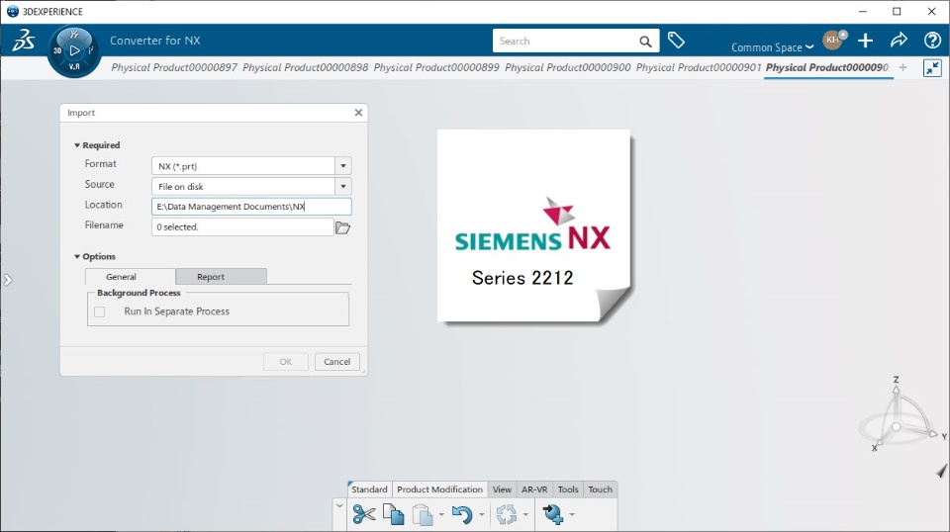Expand Undo history arrow
The height and width of the screenshot is (532, 950).
click(482, 515)
